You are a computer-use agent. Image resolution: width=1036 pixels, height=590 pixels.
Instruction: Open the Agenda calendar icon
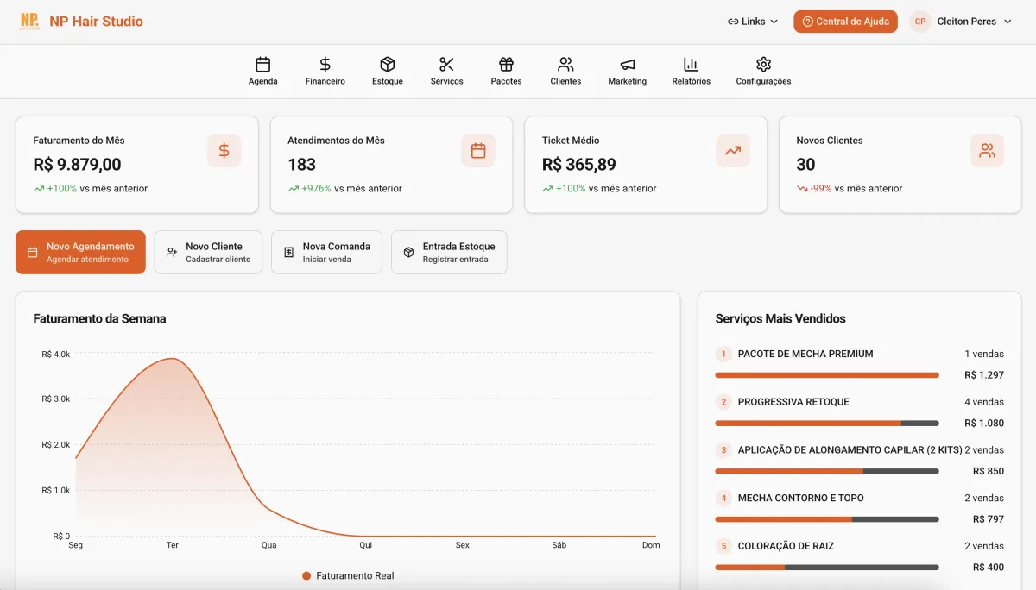coord(262,65)
